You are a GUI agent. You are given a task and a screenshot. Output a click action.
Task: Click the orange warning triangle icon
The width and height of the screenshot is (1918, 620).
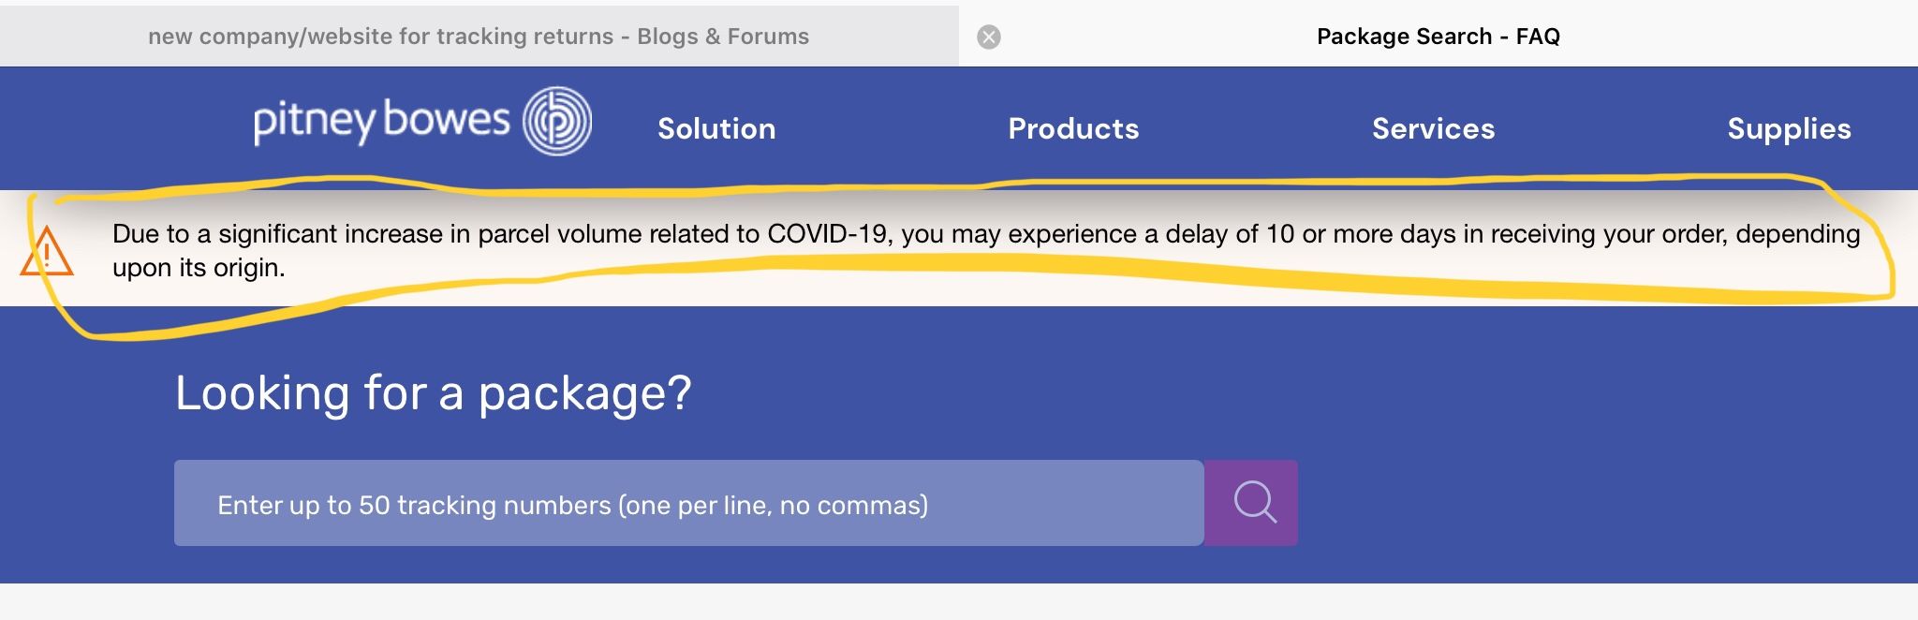tap(46, 253)
